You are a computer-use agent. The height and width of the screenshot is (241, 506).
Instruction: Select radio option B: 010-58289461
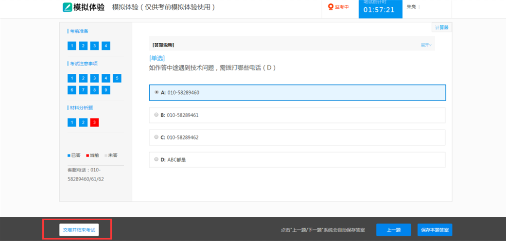point(156,115)
